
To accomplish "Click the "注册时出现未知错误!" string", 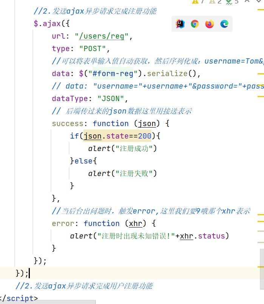I will (136, 236).
